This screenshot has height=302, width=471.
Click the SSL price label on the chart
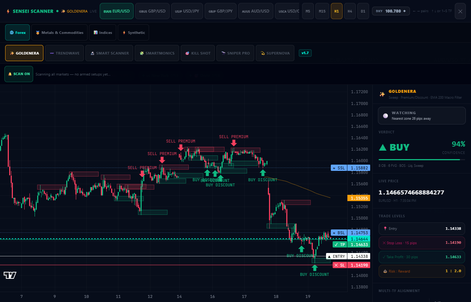tap(350, 168)
